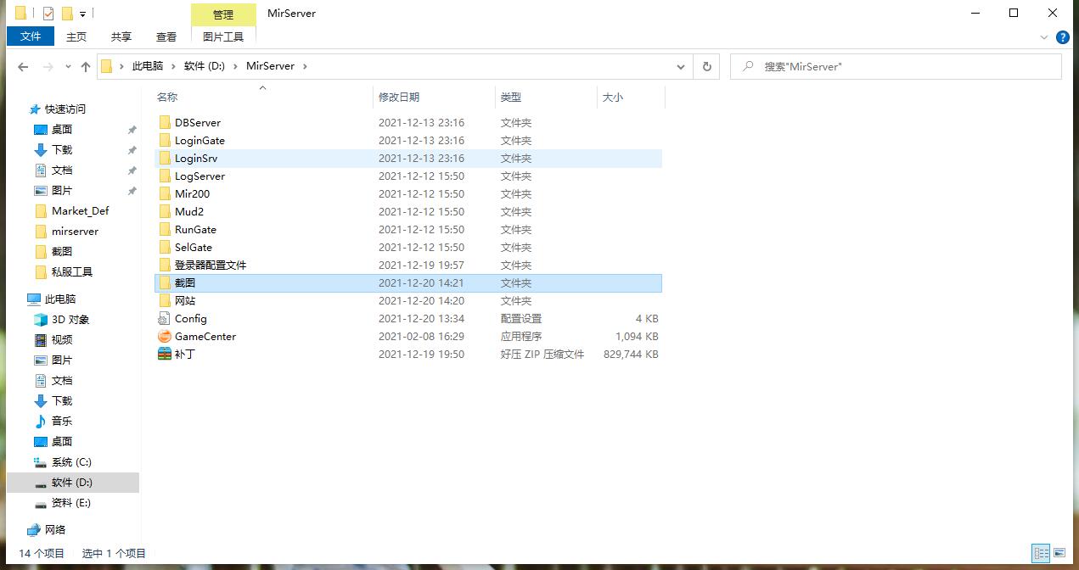Open the Quick Access Toolbar customize dropdown

tap(82, 14)
